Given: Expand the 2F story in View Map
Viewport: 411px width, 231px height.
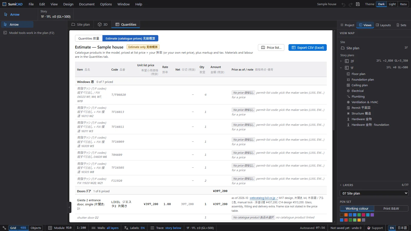Looking at the screenshot, I should tap(341, 61).
